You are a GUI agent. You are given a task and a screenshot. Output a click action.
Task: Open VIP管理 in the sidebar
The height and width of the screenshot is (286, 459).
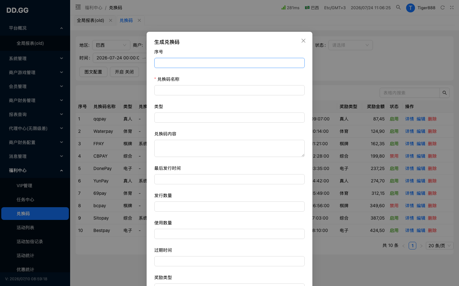[x=35, y=186]
